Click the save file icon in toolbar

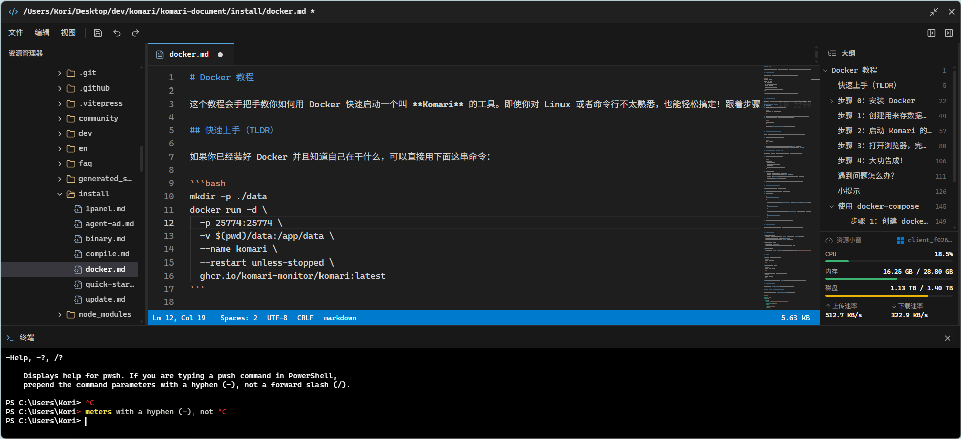pyautogui.click(x=98, y=33)
